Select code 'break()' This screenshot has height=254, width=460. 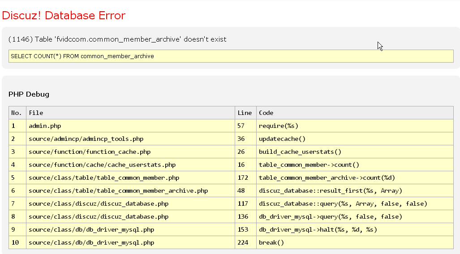pyautogui.click(x=271, y=242)
